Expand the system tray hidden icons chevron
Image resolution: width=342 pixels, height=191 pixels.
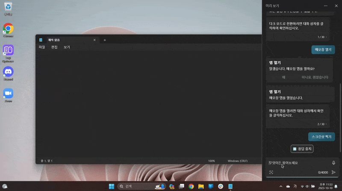click(x=281, y=186)
